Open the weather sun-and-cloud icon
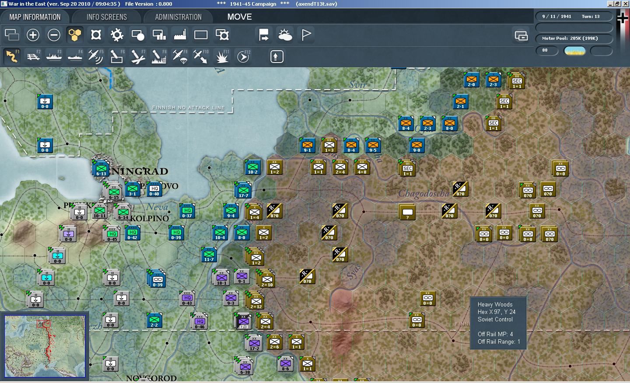The image size is (630, 383). click(285, 35)
